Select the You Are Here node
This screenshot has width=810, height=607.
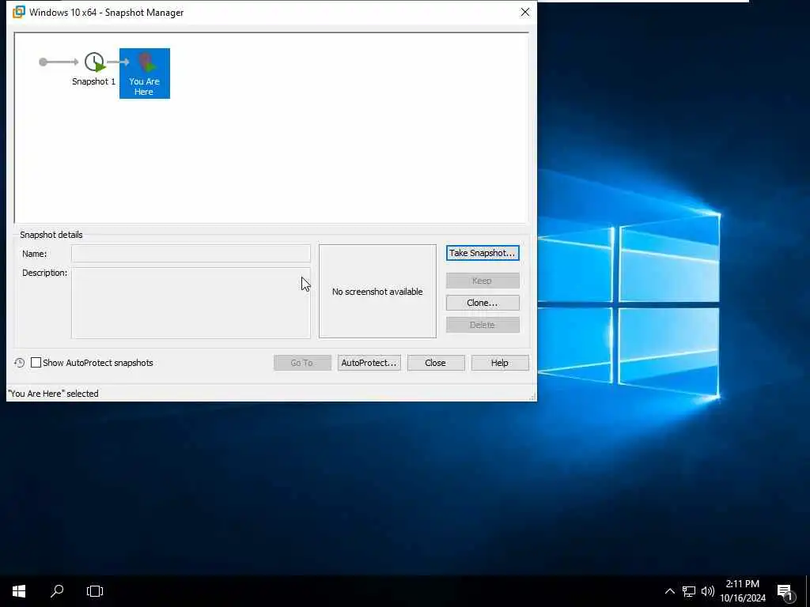[145, 74]
